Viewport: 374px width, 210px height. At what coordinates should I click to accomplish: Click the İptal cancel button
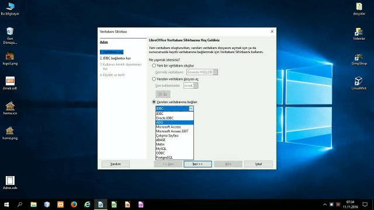[258, 164]
